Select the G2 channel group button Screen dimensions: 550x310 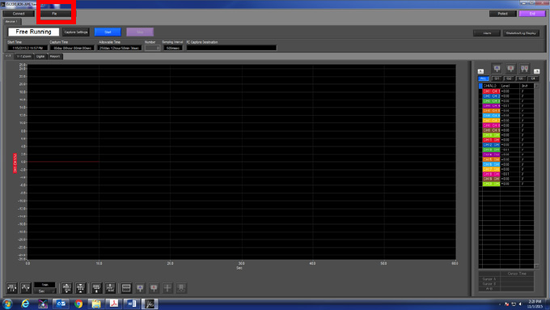coord(509,79)
